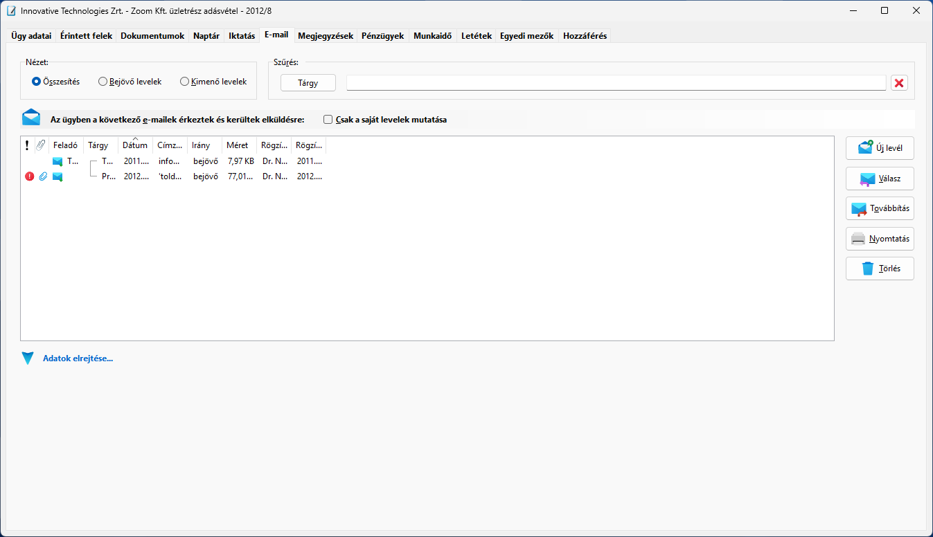
Task: Sort emails by the Dátum column
Action: [x=135, y=145]
